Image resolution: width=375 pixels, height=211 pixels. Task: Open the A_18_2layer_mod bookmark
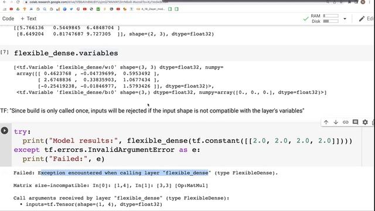click(151, 9)
